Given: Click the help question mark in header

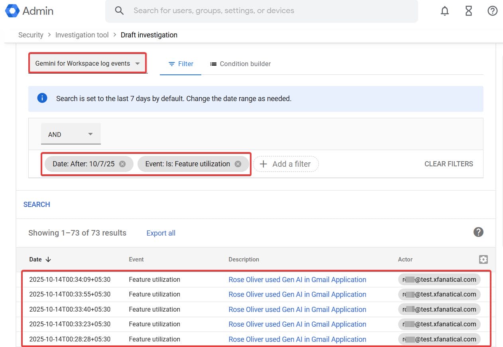Looking at the screenshot, I should (x=493, y=11).
